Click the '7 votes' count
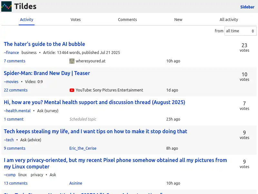The width and height of the screenshot is (258, 194). (244, 106)
